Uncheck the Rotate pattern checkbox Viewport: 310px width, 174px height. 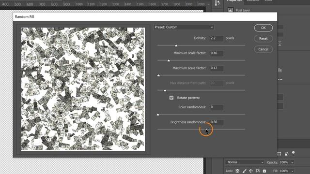(x=171, y=98)
